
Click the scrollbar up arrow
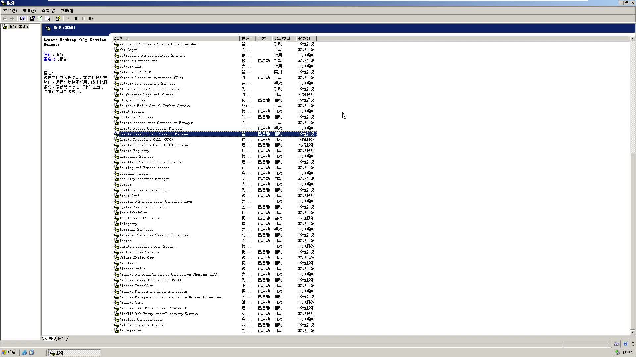click(x=632, y=39)
